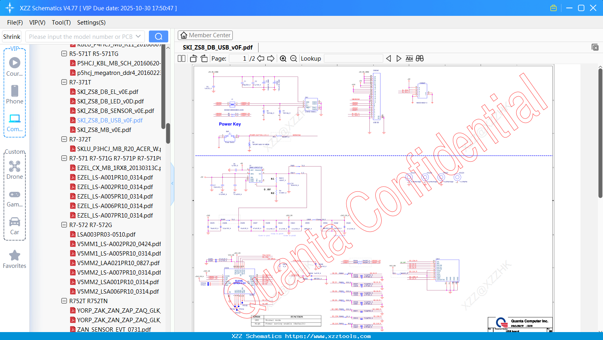
Task: Open SKI_ZS8_MB_v0E.pdf
Action: pos(104,130)
